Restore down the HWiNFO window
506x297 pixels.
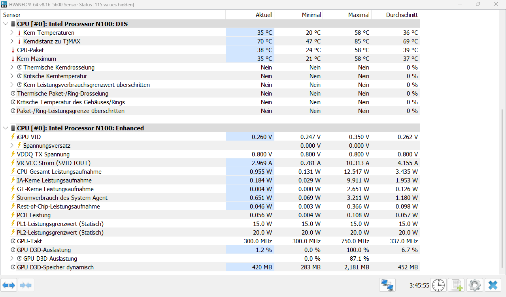tap(478, 4)
